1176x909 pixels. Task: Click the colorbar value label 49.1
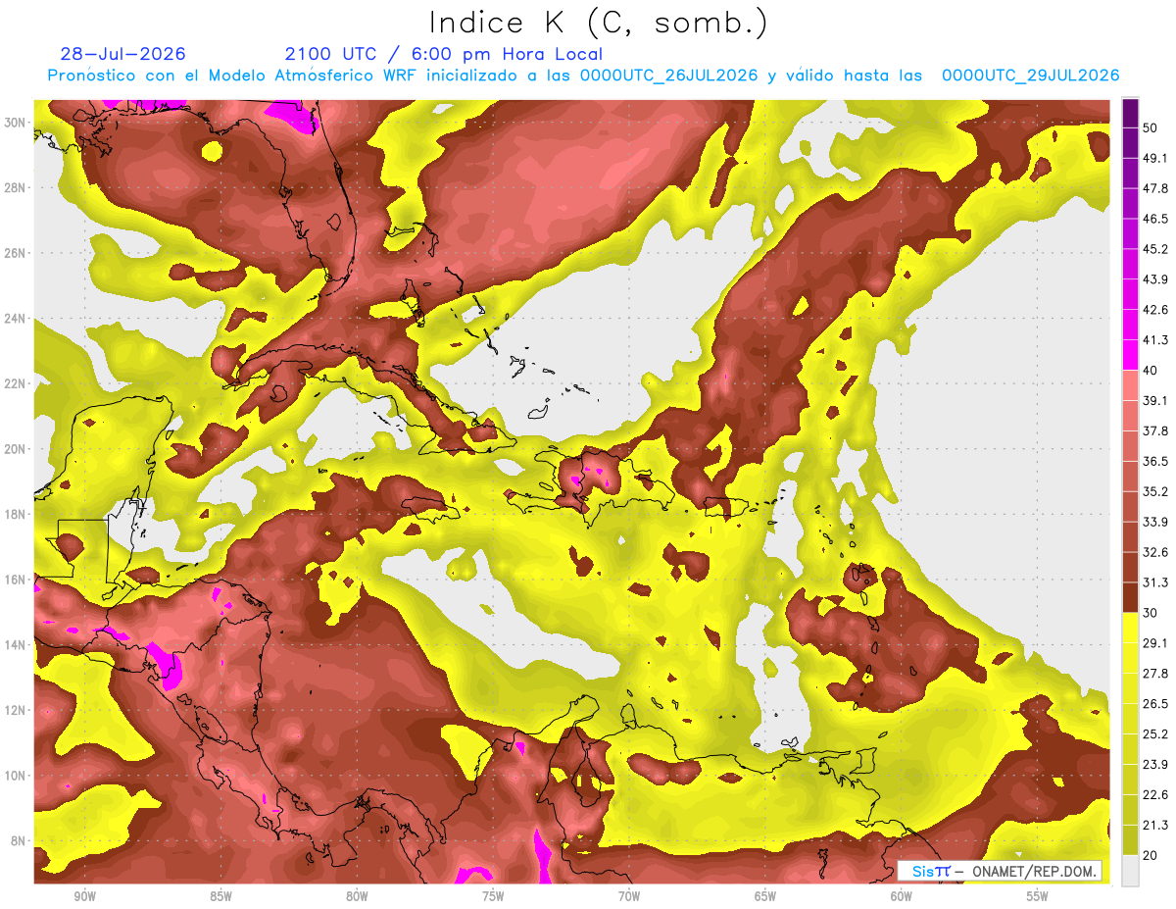click(x=1155, y=157)
